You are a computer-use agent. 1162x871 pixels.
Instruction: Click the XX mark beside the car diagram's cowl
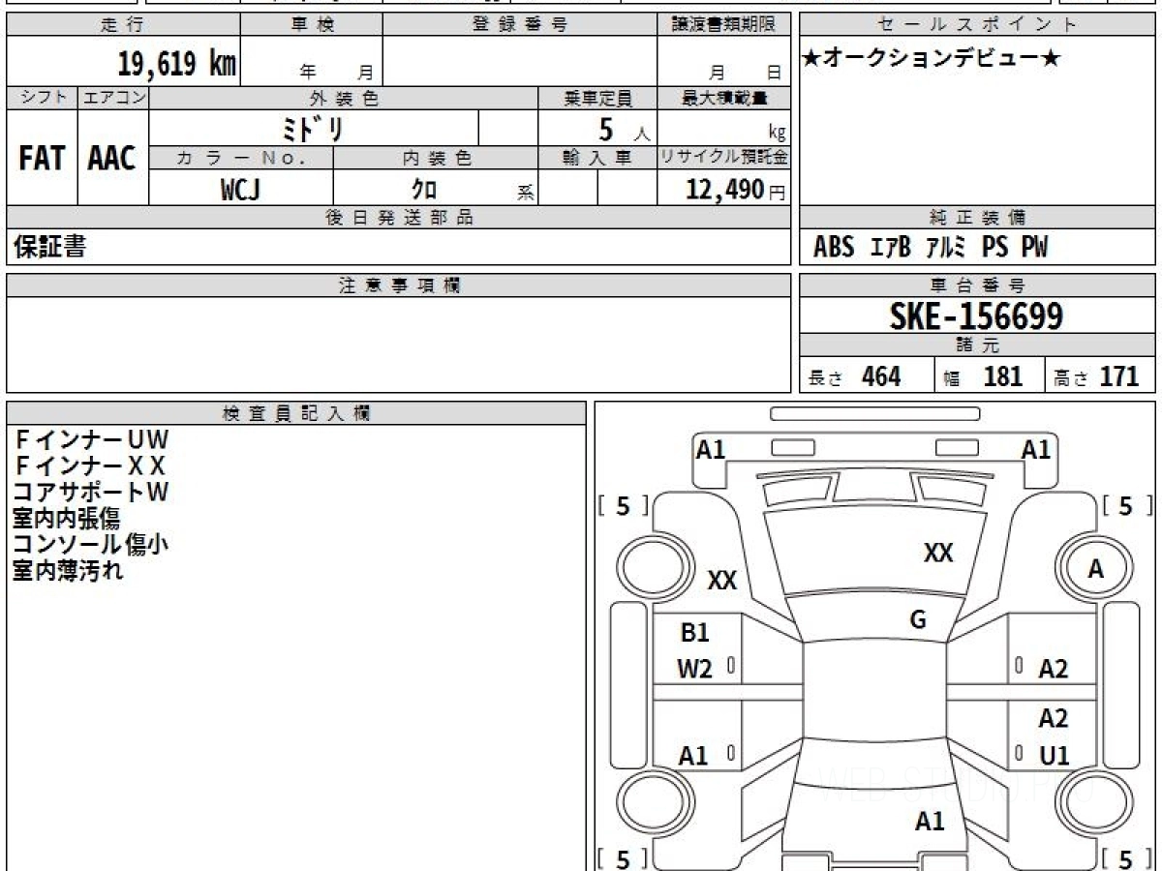(x=722, y=581)
